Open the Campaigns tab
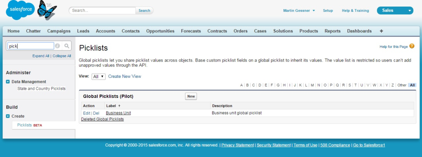The width and height of the screenshot is (422, 157). (x=59, y=31)
